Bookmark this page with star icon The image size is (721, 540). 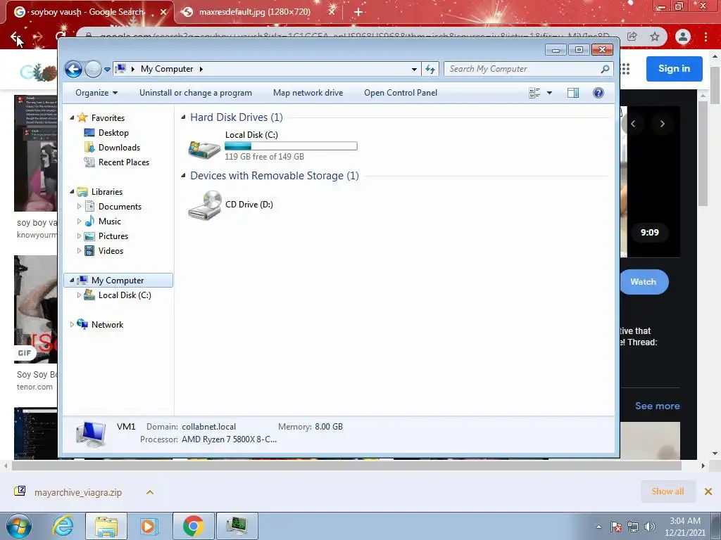pos(655,37)
